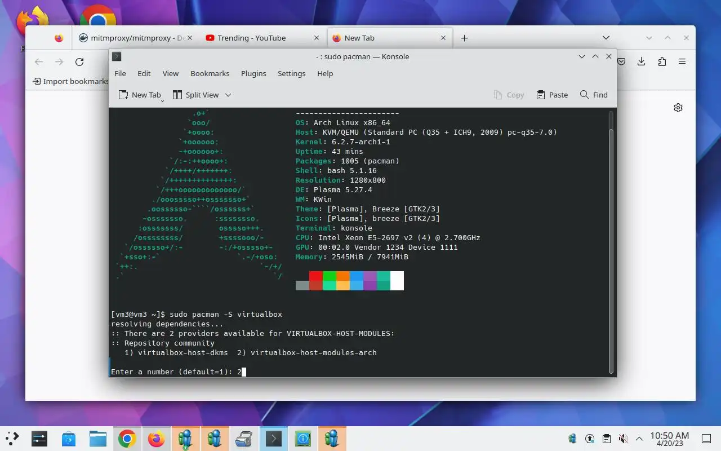Close the Trending - YouTube tab
Viewport: 721px width, 451px height.
click(317, 38)
